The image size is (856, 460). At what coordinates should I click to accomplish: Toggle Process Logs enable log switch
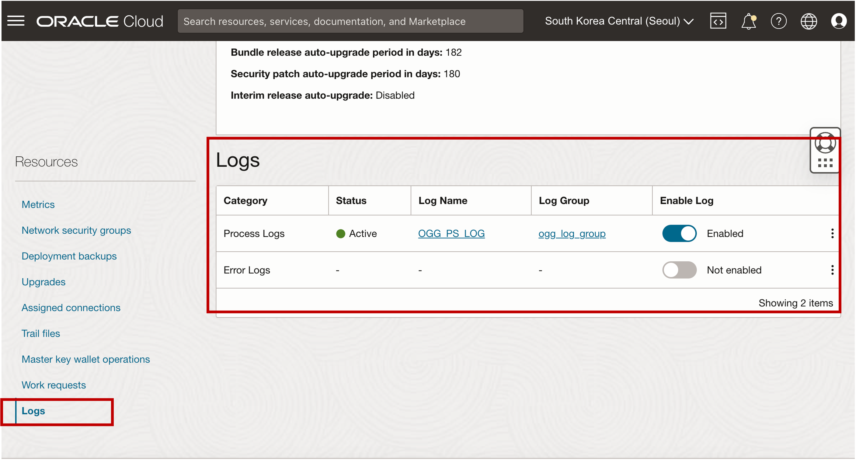679,233
